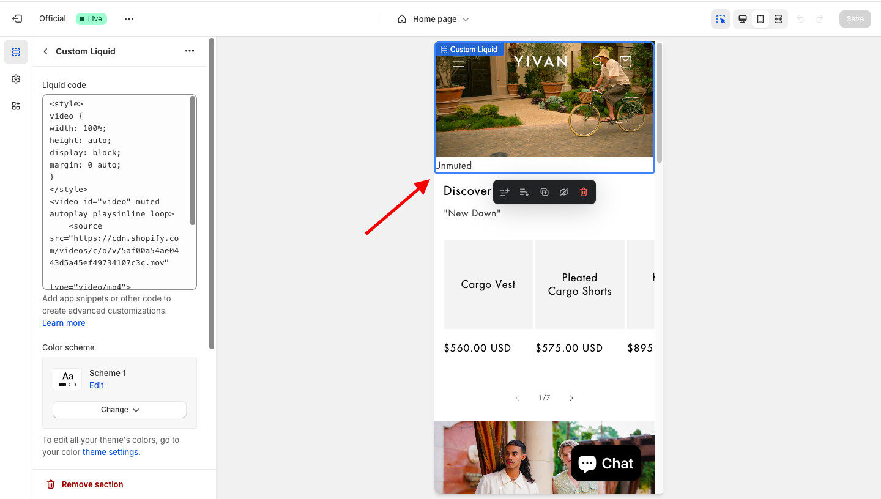881x499 pixels.
Task: Go to next product slide
Action: (571, 398)
